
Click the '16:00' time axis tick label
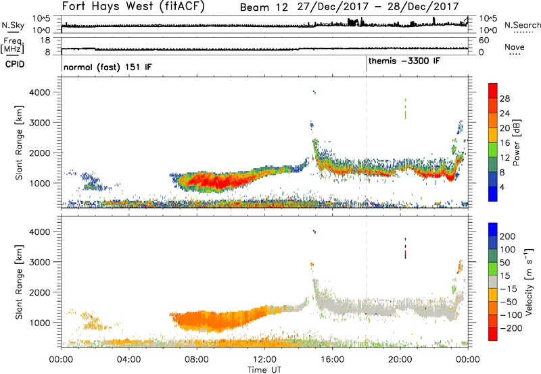[x=332, y=360]
